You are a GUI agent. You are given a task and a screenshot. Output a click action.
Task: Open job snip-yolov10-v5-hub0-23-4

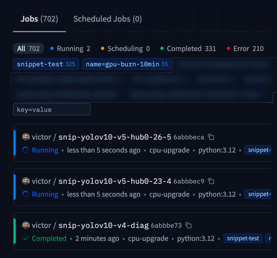tap(115, 181)
